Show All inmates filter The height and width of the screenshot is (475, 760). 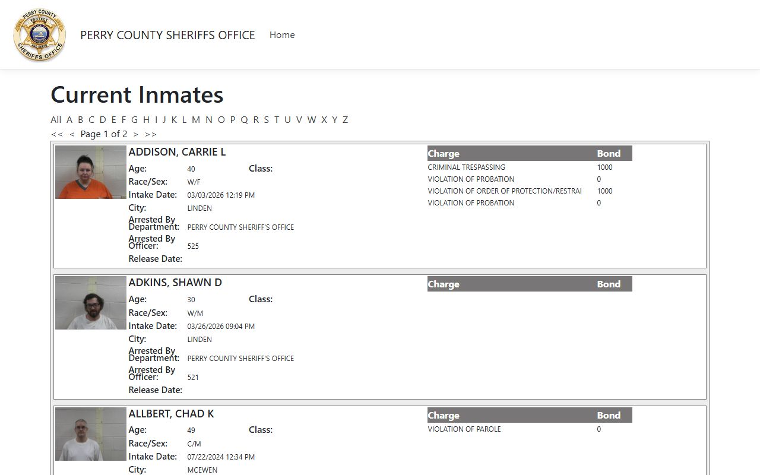point(56,119)
